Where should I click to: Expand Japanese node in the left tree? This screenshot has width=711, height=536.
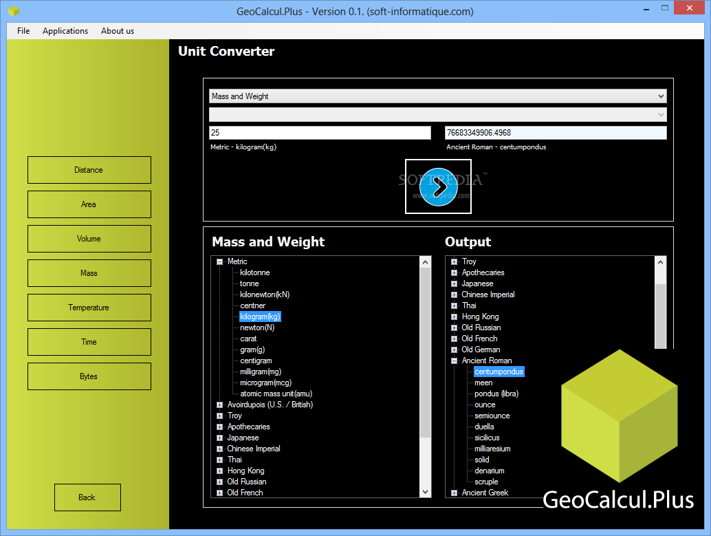click(220, 438)
